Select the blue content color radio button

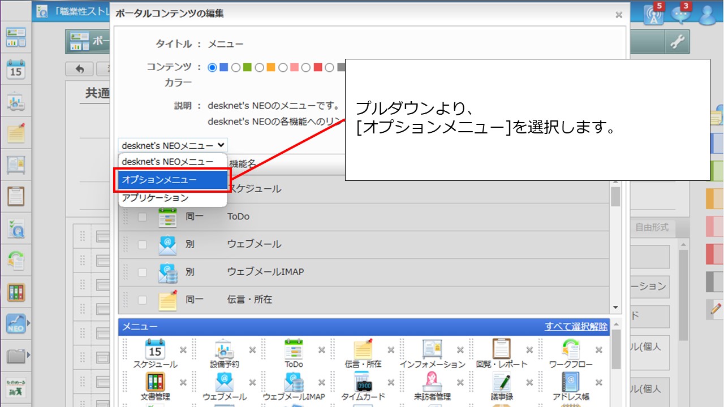click(213, 67)
